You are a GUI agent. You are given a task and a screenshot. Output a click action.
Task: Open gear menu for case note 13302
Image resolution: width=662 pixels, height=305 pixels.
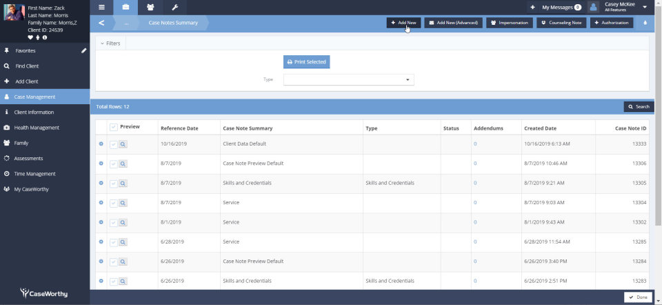point(101,222)
